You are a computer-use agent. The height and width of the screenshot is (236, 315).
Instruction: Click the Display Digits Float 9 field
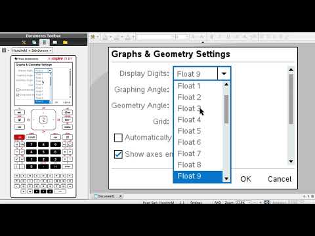coord(196,74)
